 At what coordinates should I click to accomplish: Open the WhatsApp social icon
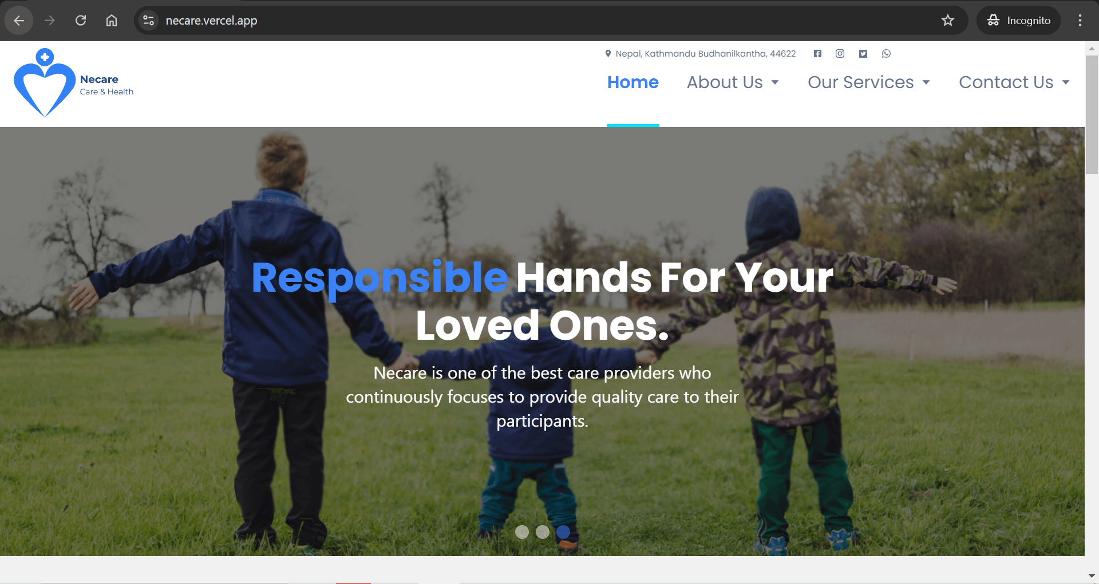[886, 54]
